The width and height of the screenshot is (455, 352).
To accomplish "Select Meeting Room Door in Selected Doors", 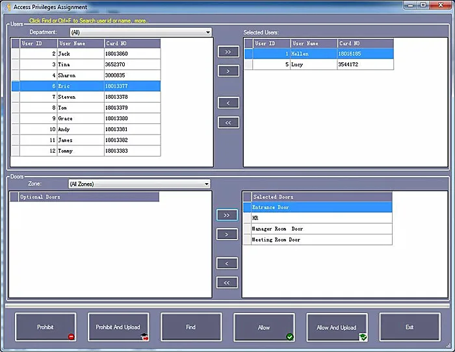I will point(317,240).
